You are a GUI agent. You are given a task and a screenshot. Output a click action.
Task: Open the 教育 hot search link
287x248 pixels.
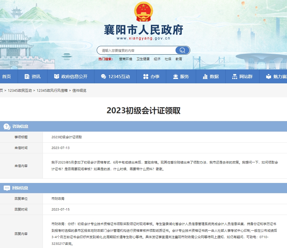pos(179,59)
